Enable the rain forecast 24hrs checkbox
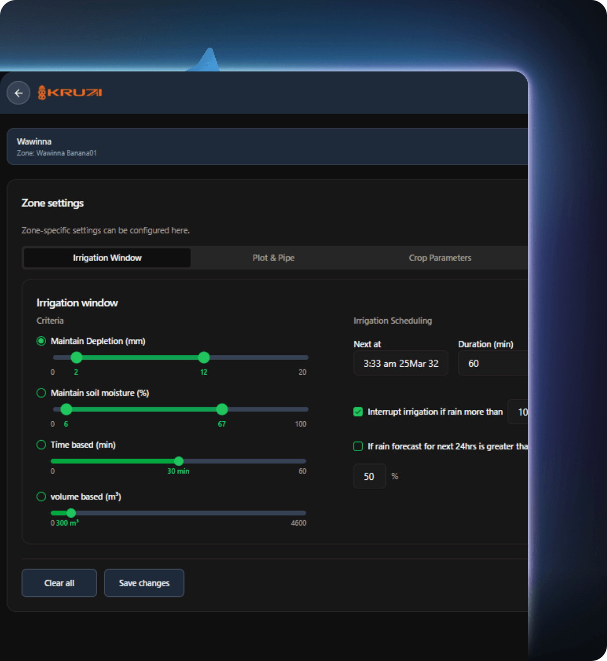The image size is (607, 661). click(358, 447)
